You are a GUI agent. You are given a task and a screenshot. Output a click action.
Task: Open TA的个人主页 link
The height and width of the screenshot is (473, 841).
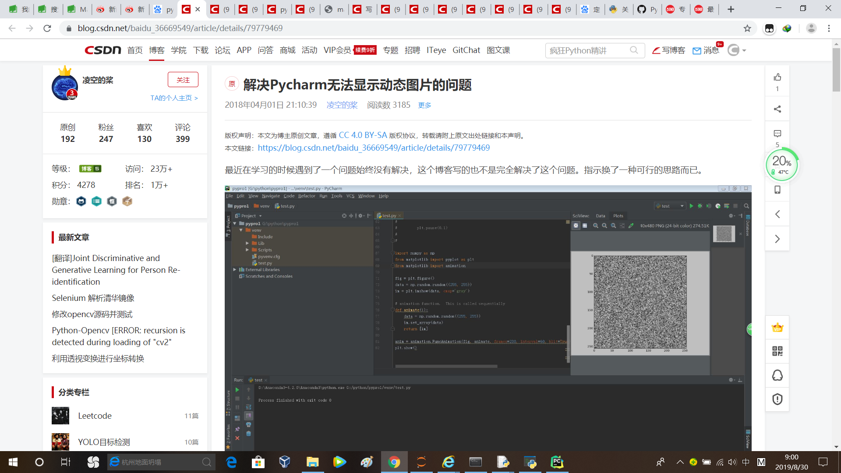(174, 98)
